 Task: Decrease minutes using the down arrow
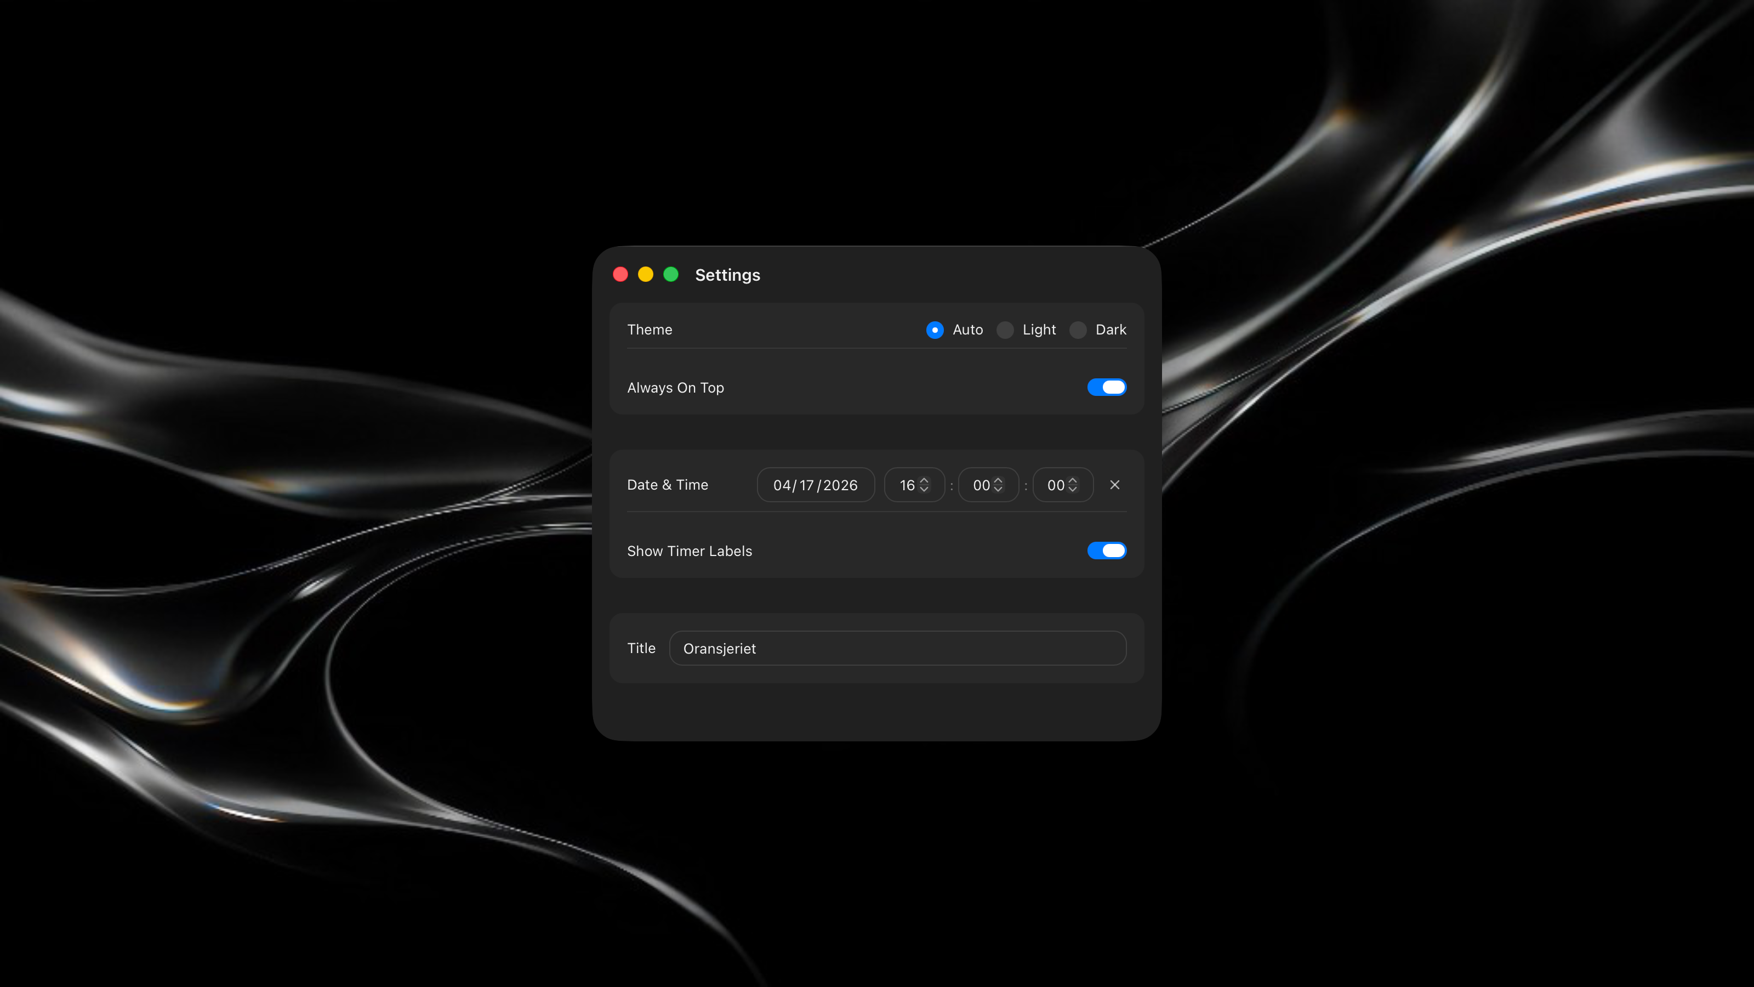[x=998, y=490]
